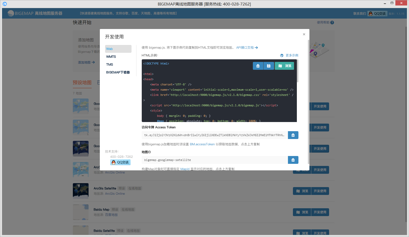The height and width of the screenshot is (237, 409).
Task: Open QQ交谈 chat under 技术支持 in the dialog
Action: click(120, 162)
